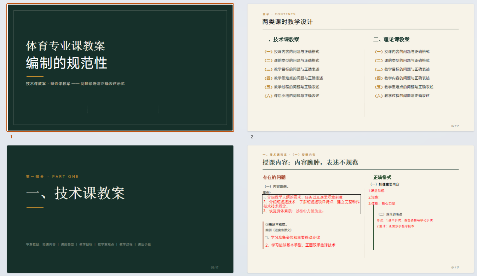Click the text （二）规范的表述
The height and width of the screenshot is (276, 477).
click(x=390, y=214)
